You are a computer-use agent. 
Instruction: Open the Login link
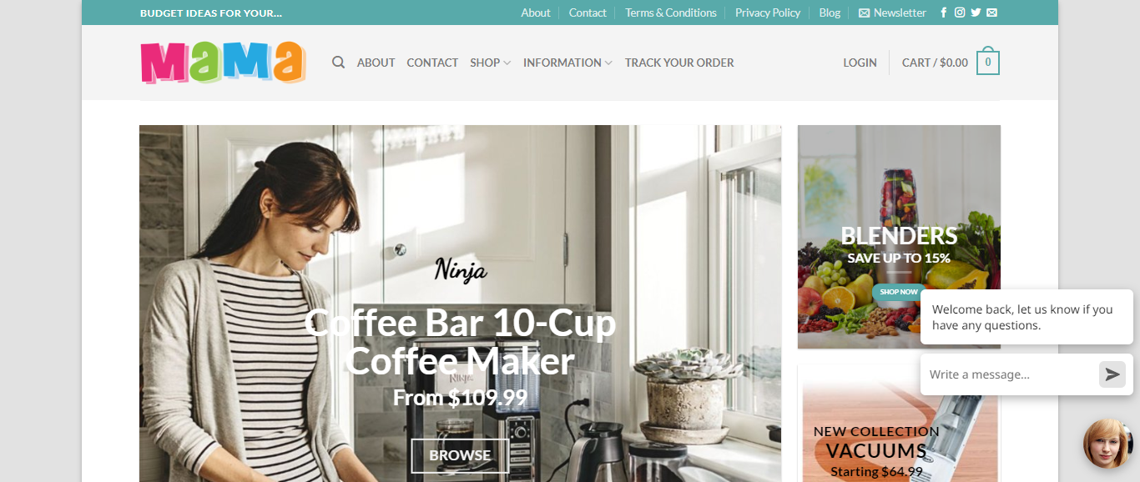pyautogui.click(x=860, y=63)
